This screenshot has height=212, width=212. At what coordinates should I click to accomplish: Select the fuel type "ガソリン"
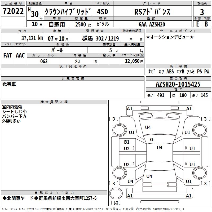click(103, 24)
